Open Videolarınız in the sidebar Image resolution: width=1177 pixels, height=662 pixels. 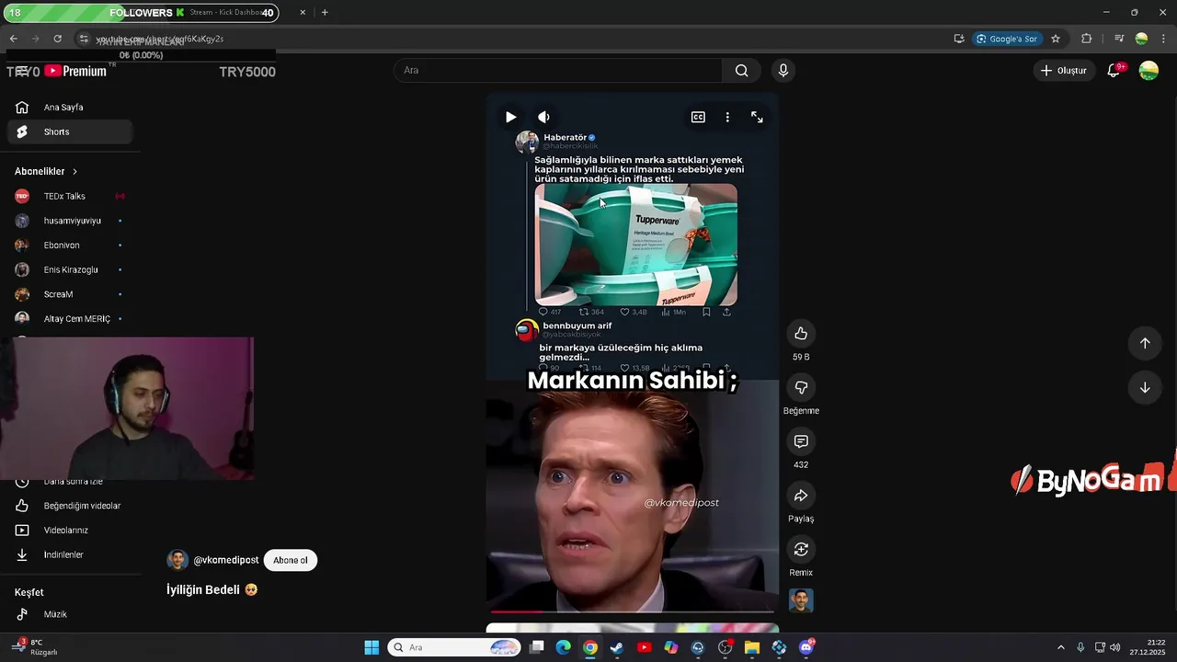click(70, 531)
